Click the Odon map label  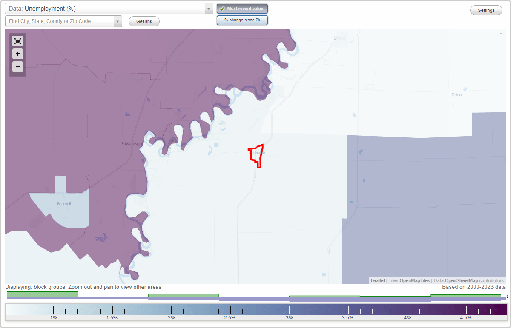[456, 95]
